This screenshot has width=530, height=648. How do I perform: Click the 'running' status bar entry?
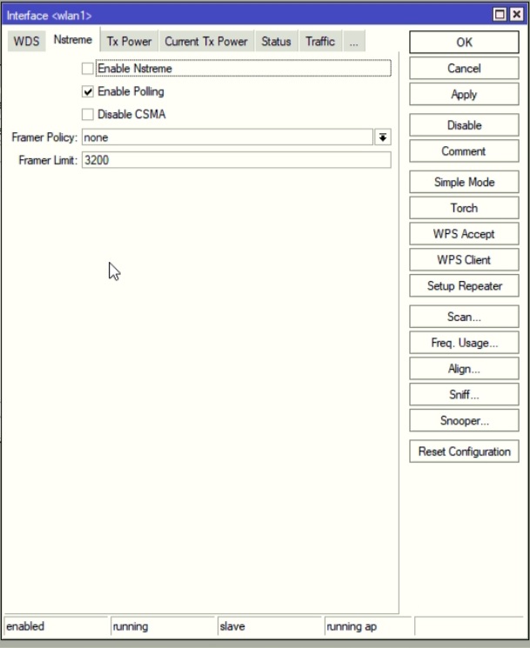[x=163, y=626]
